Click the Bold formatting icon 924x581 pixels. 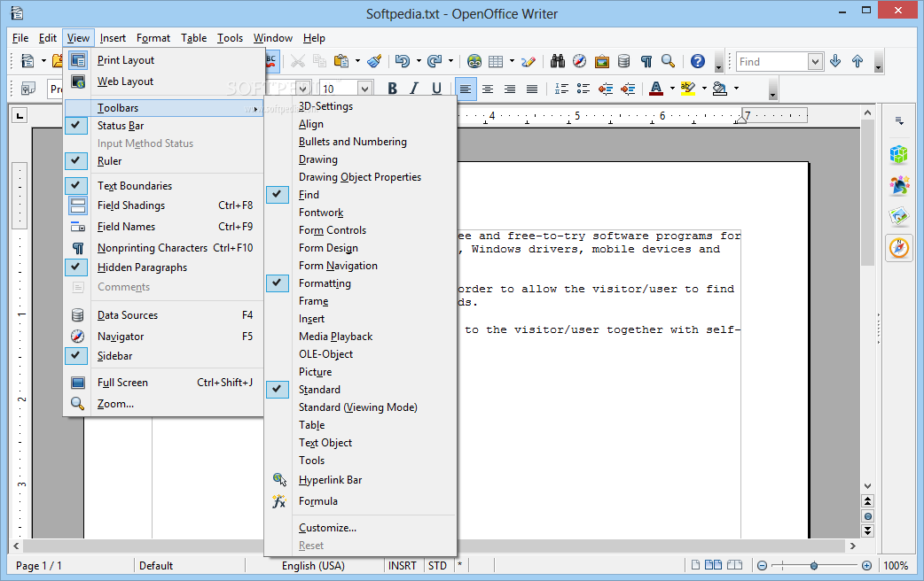coord(392,89)
